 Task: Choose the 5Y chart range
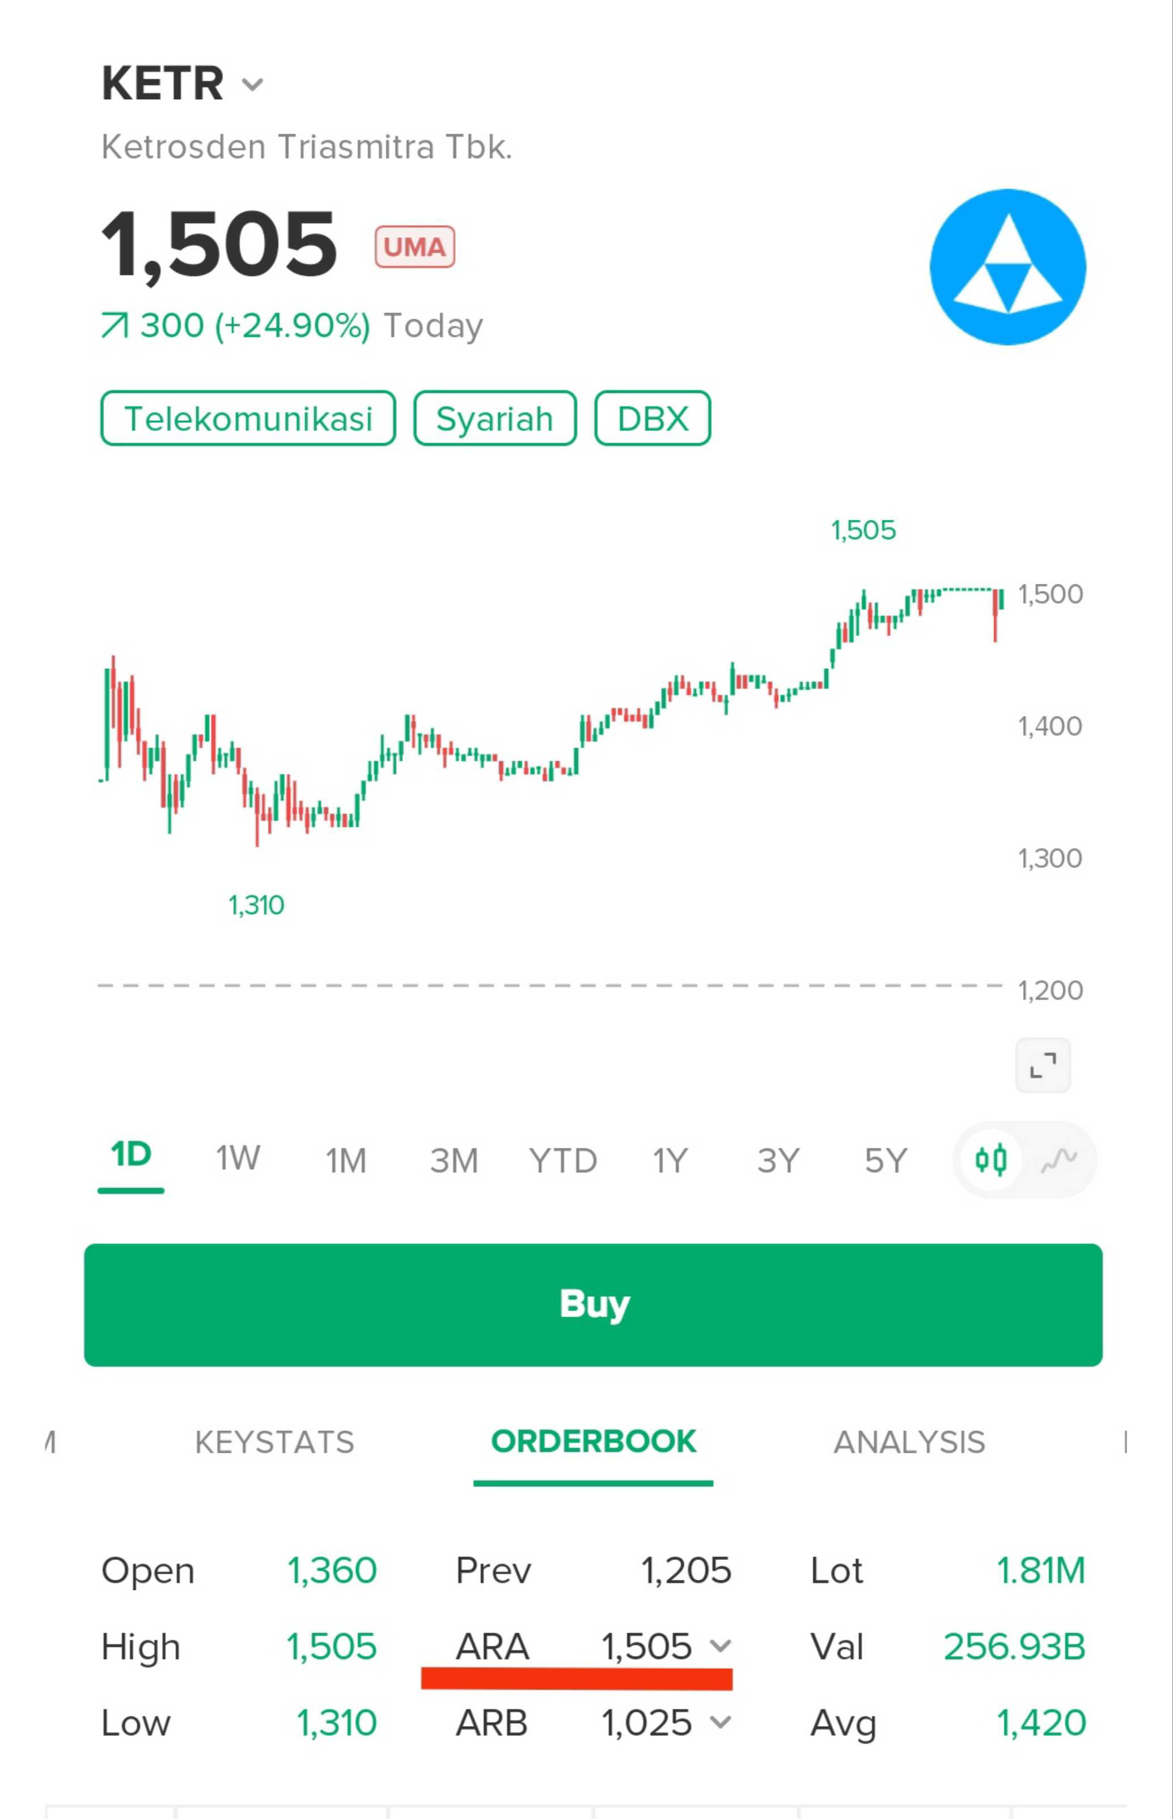point(885,1161)
